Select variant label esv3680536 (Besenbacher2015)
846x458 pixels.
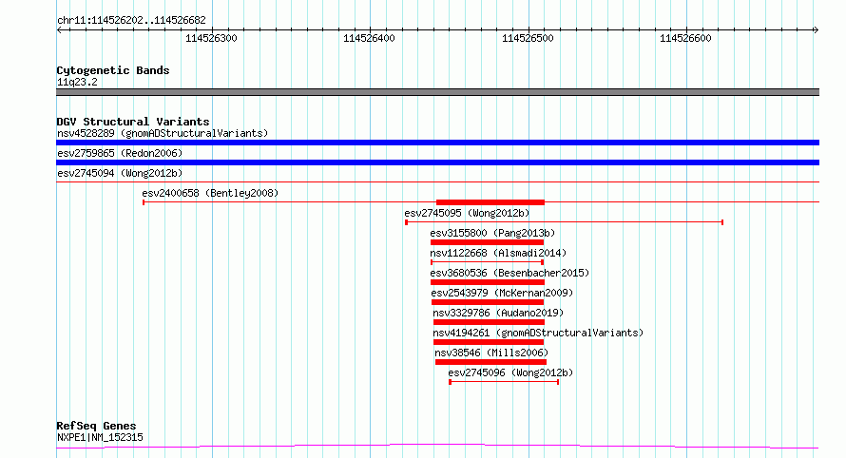(x=510, y=273)
